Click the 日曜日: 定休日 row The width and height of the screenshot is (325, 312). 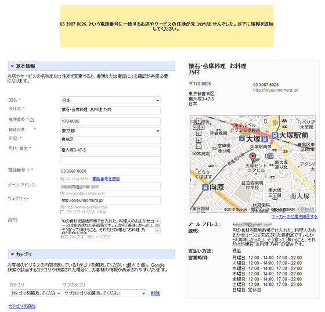pos(247,290)
